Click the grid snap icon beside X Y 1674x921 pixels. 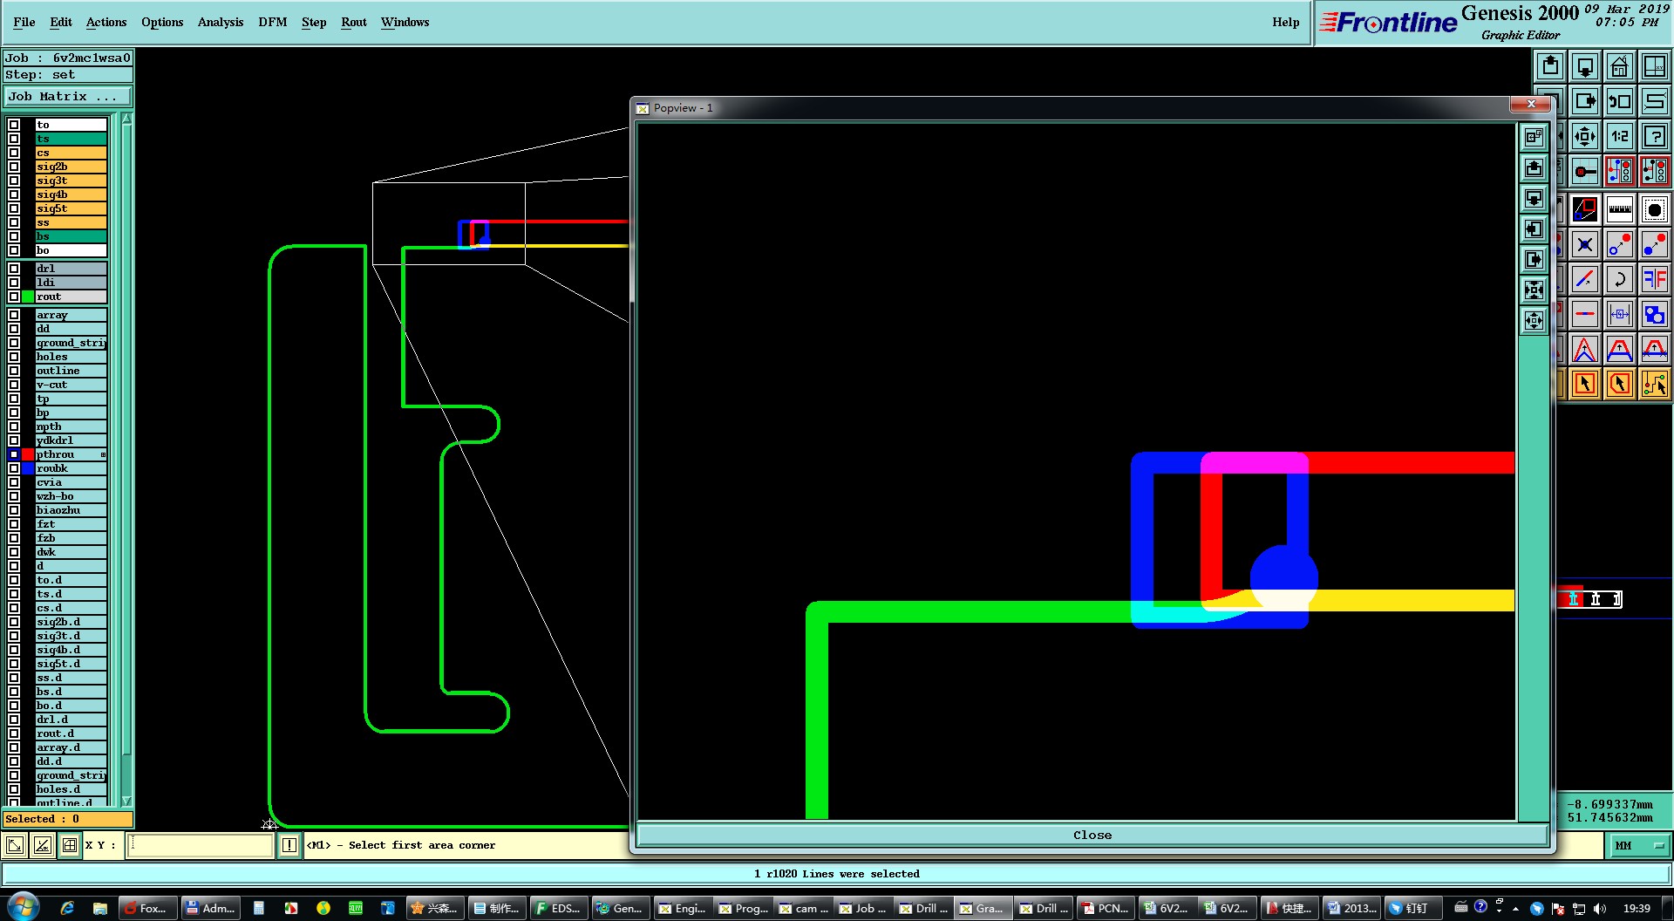70,845
